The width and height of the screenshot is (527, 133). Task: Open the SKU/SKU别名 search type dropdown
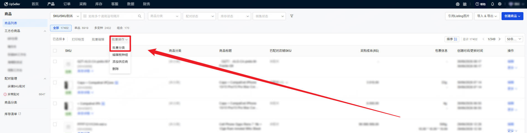(66, 16)
